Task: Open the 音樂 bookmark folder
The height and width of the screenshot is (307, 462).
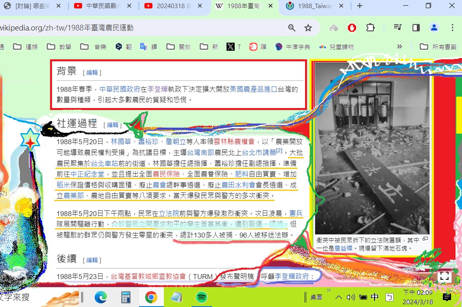Action: [x=93, y=47]
